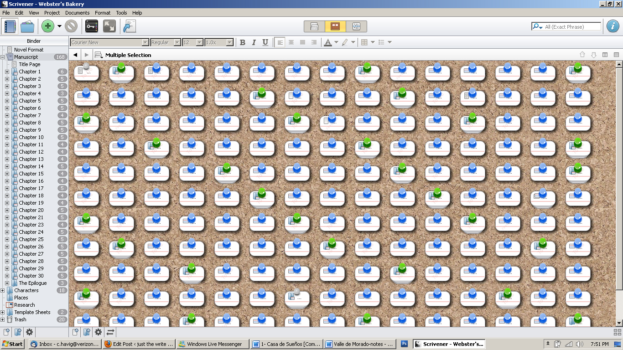The height and width of the screenshot is (350, 623).
Task: Switch to Scrivenings document view
Action: (x=314, y=26)
